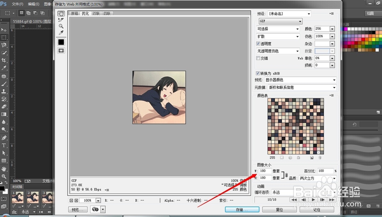Open the 预设 preset dropdown

tap(290, 14)
